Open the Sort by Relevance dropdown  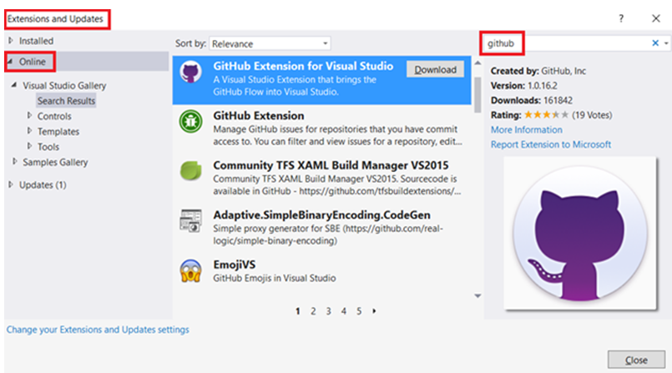270,43
